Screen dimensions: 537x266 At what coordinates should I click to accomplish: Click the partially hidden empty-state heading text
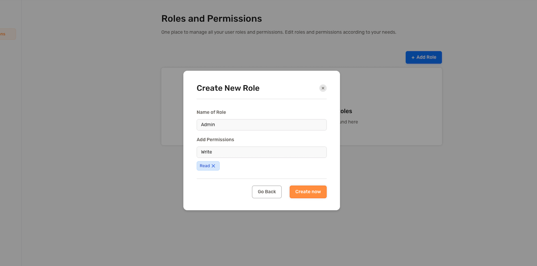pos(346,111)
